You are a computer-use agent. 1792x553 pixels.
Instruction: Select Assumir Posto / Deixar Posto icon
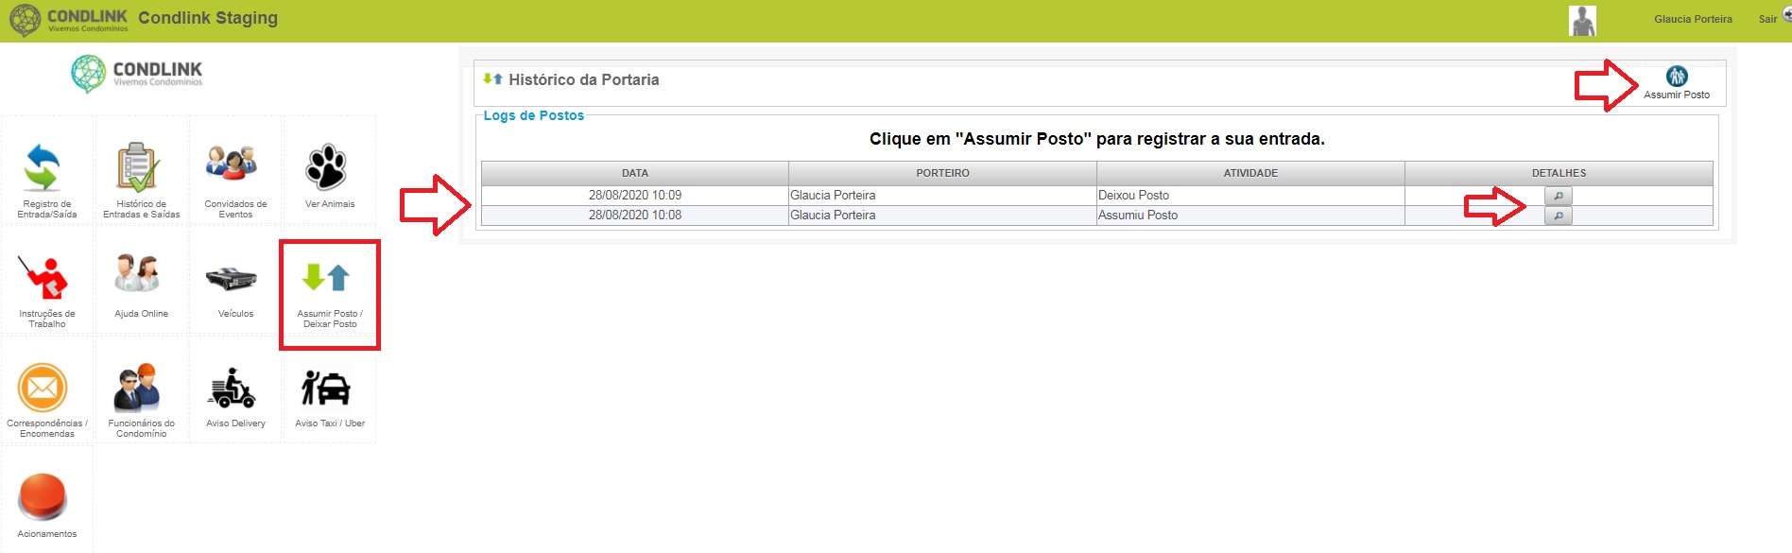pyautogui.click(x=327, y=278)
